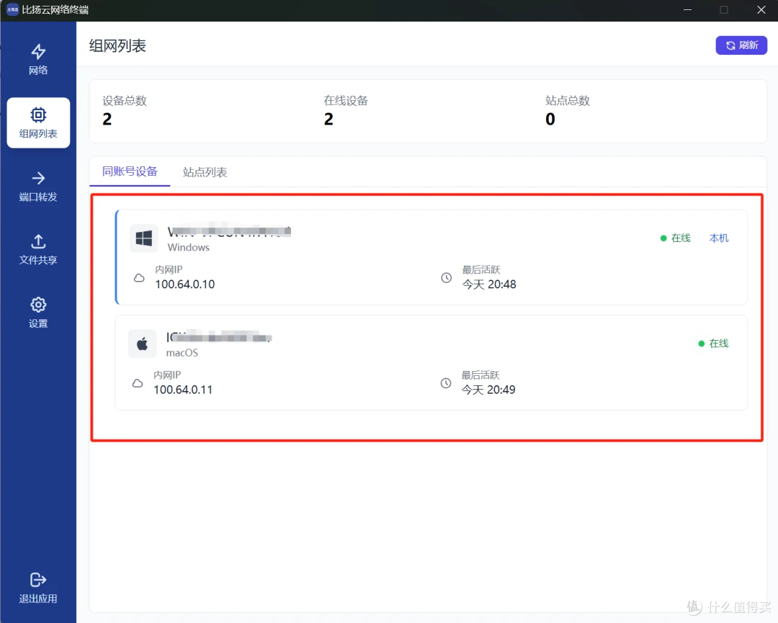
Task: Click the 本机 label on Windows device
Action: pos(719,238)
